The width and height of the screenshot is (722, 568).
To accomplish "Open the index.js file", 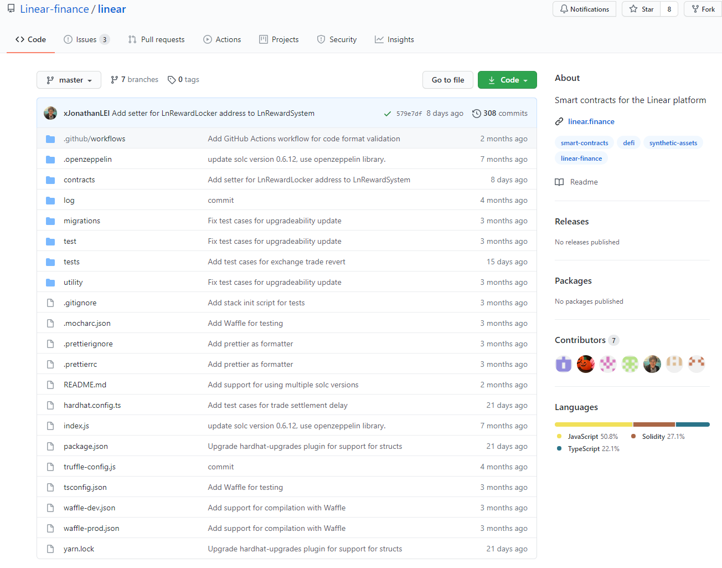I will point(76,426).
